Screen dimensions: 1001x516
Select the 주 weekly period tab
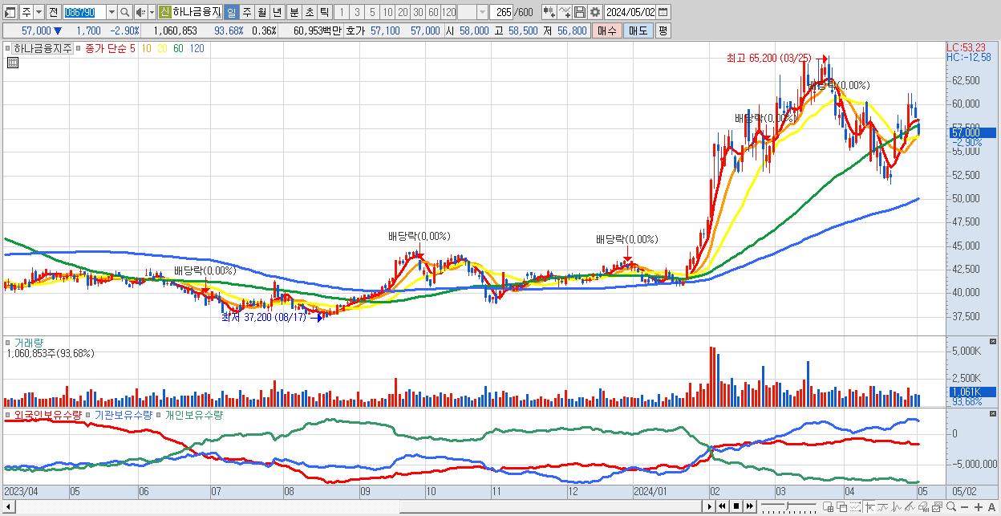(x=246, y=12)
